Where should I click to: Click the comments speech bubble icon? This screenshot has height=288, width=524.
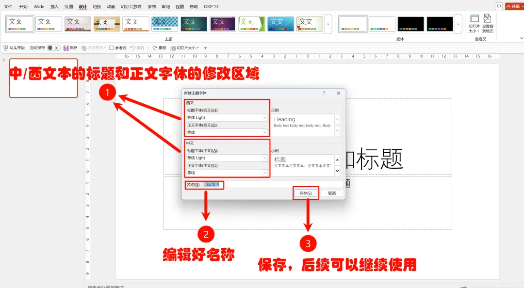(499, 6)
